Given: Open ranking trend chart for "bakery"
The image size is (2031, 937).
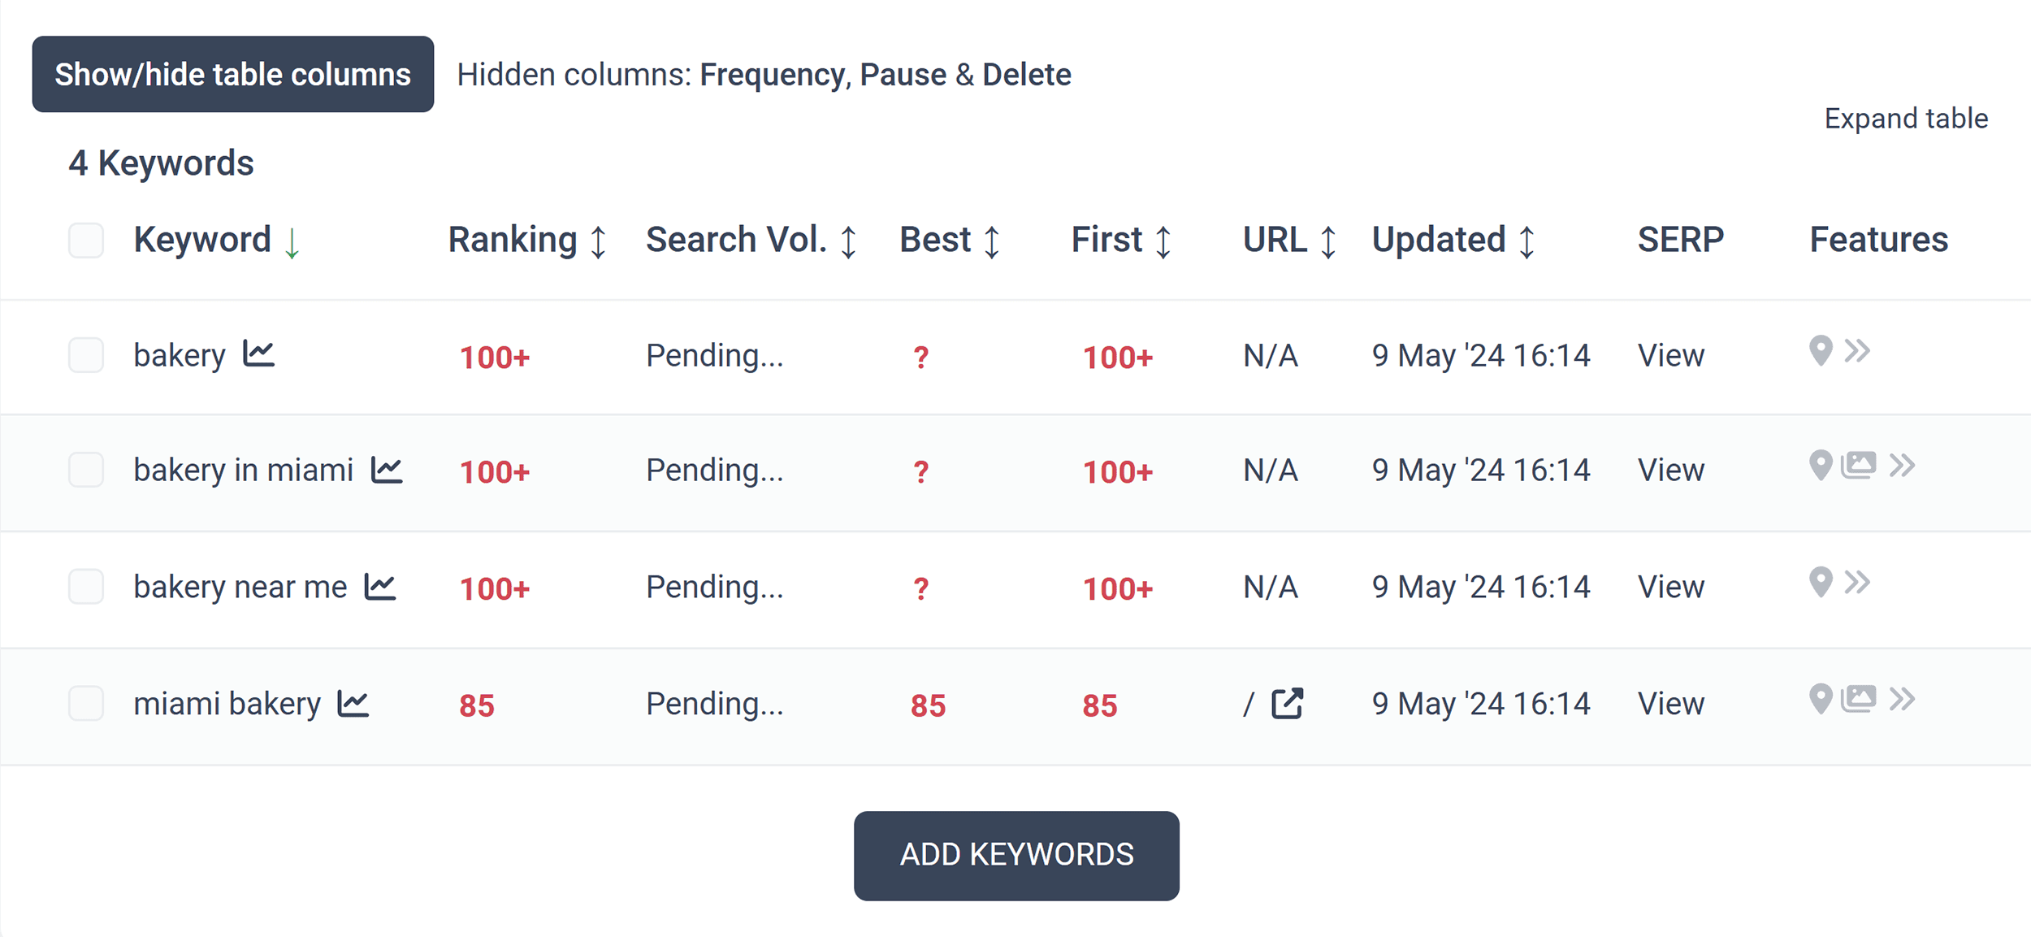Looking at the screenshot, I should [258, 354].
